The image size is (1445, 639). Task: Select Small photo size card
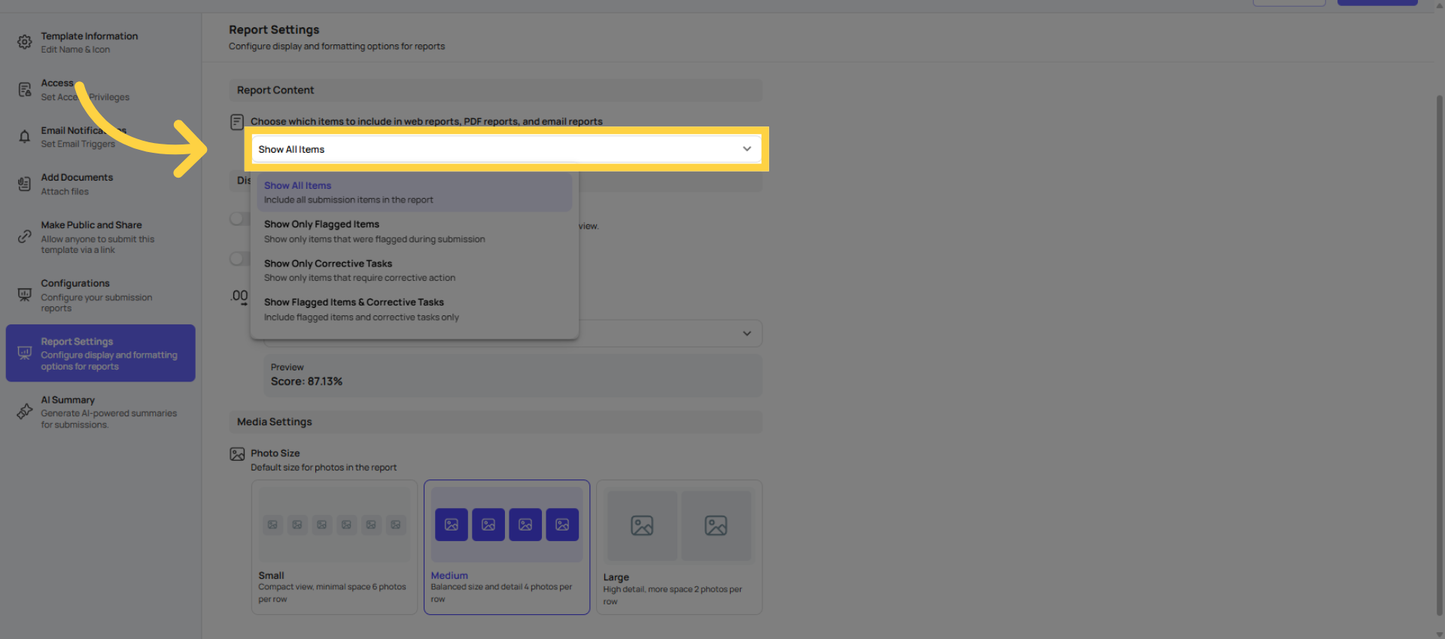334,547
